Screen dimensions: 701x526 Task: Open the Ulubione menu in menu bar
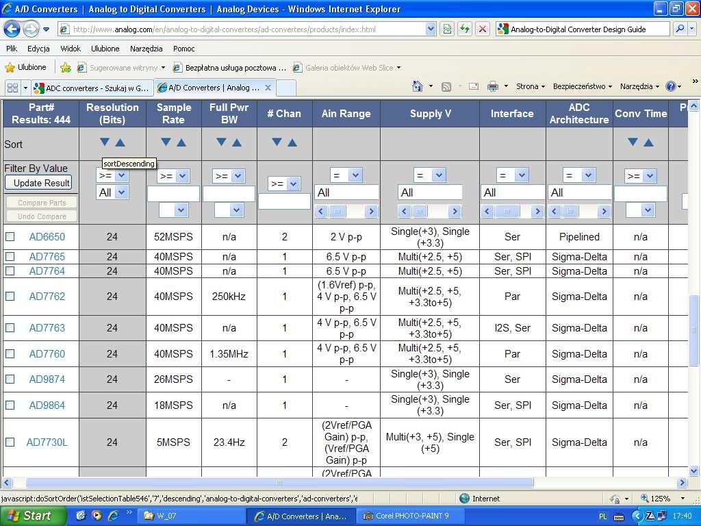pyautogui.click(x=105, y=49)
